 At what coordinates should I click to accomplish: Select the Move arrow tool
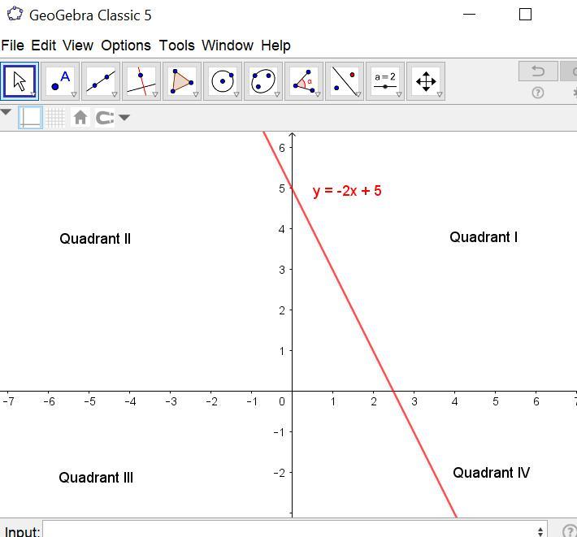20,81
